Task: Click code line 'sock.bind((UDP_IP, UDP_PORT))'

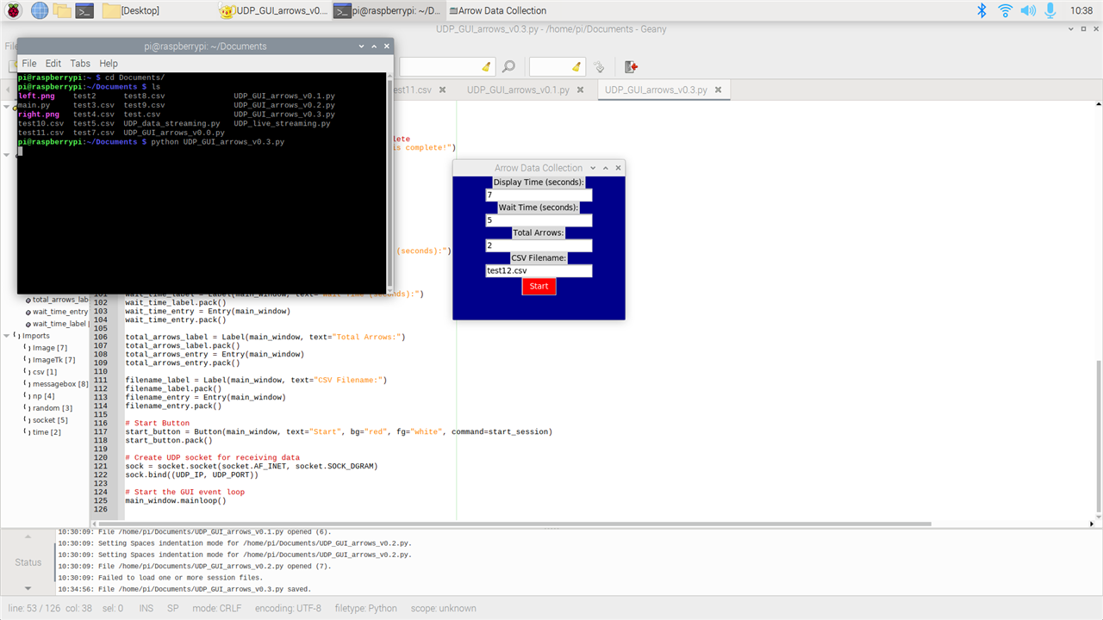Action: click(191, 474)
